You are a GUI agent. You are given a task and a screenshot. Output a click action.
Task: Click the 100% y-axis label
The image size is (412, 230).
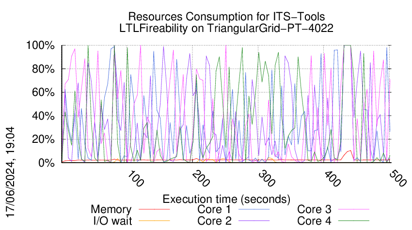click(40, 46)
